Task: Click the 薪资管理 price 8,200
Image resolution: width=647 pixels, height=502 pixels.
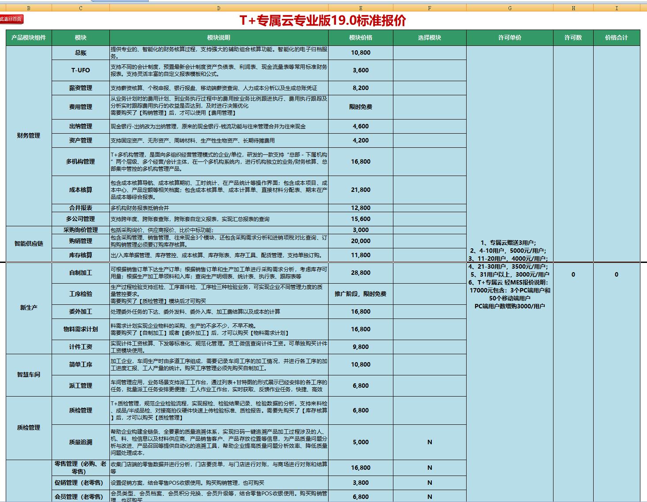Action: pyautogui.click(x=361, y=88)
